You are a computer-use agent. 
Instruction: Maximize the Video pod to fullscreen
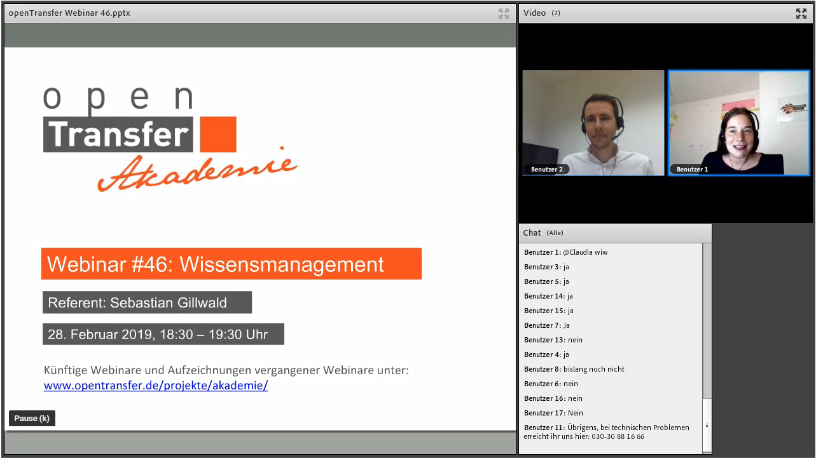[x=801, y=13]
